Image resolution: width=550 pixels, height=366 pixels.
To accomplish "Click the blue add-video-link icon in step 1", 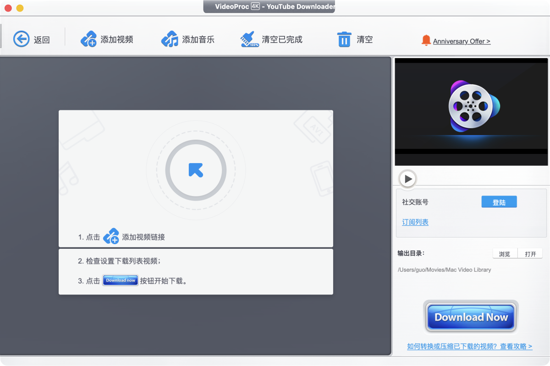I will tap(111, 237).
